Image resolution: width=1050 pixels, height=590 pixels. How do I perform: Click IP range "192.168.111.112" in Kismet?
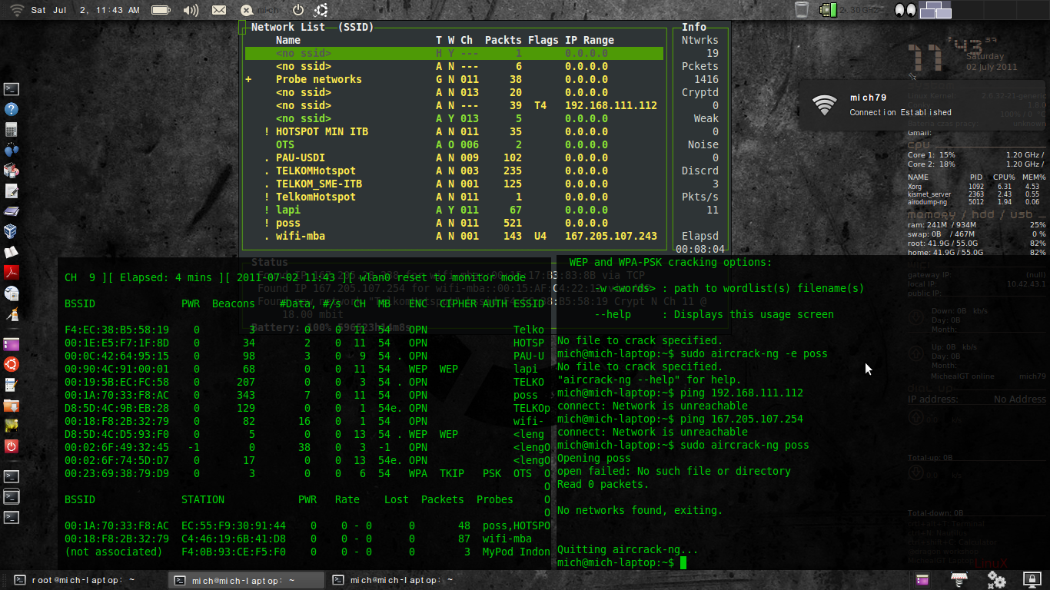point(611,106)
